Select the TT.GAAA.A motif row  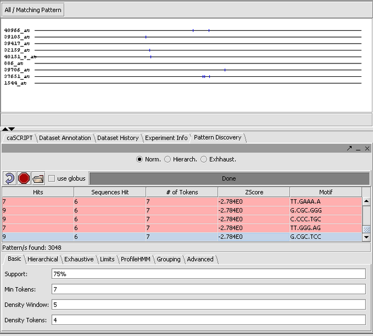(x=182, y=202)
